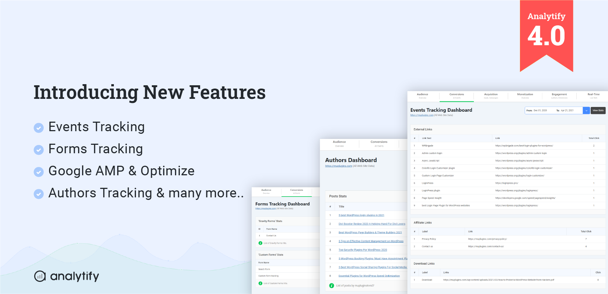Click green info icon beside List of posts
The height and width of the screenshot is (294, 608).
point(332,286)
